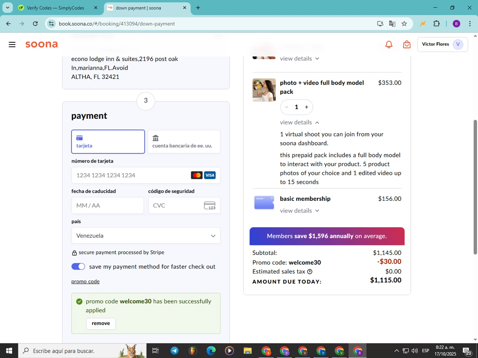Click the full body model pack thumbnail
Image resolution: width=478 pixels, height=358 pixels.
tap(264, 90)
